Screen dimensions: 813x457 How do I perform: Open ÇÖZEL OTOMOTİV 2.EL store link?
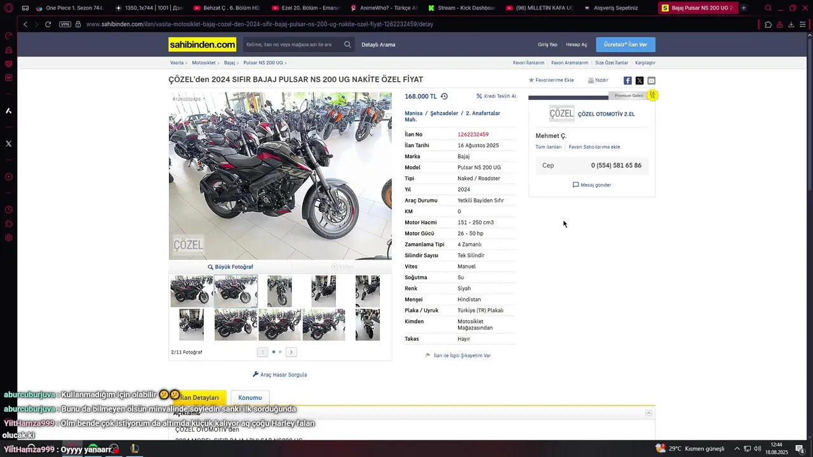[x=606, y=114]
